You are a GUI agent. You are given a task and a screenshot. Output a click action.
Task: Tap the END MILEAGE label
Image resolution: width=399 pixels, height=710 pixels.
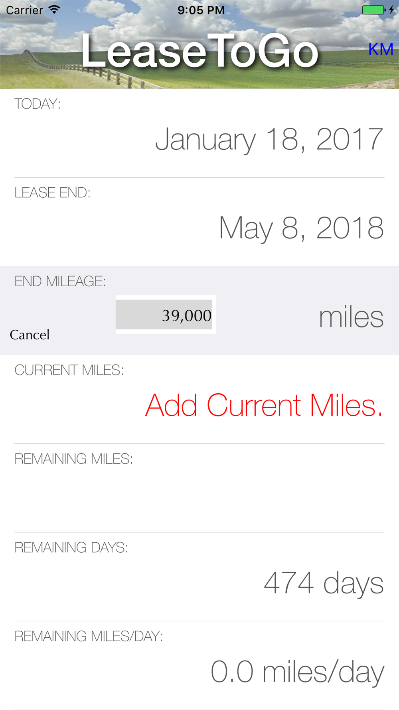pos(60,282)
